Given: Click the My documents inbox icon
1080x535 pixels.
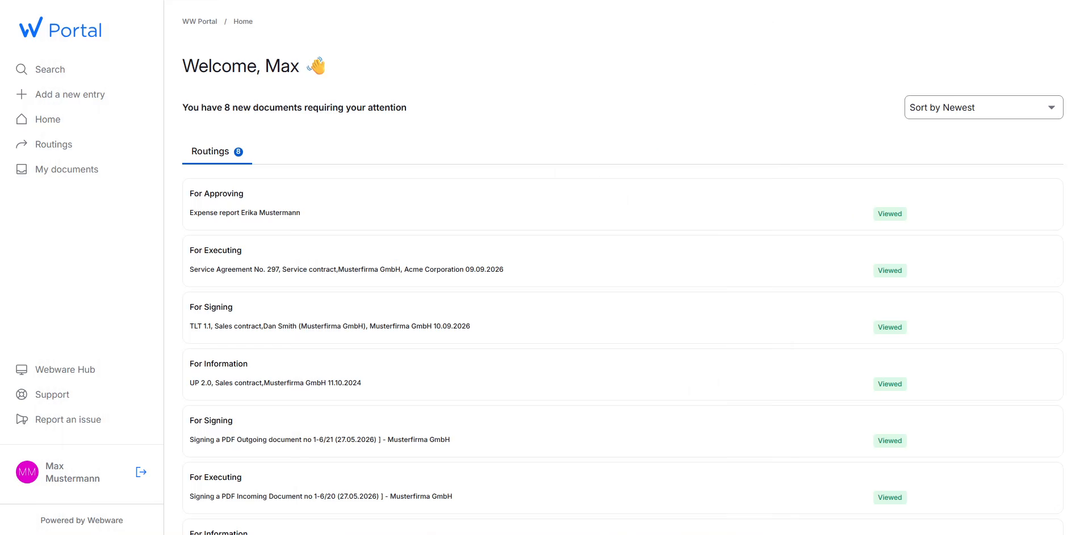Looking at the screenshot, I should (22, 169).
